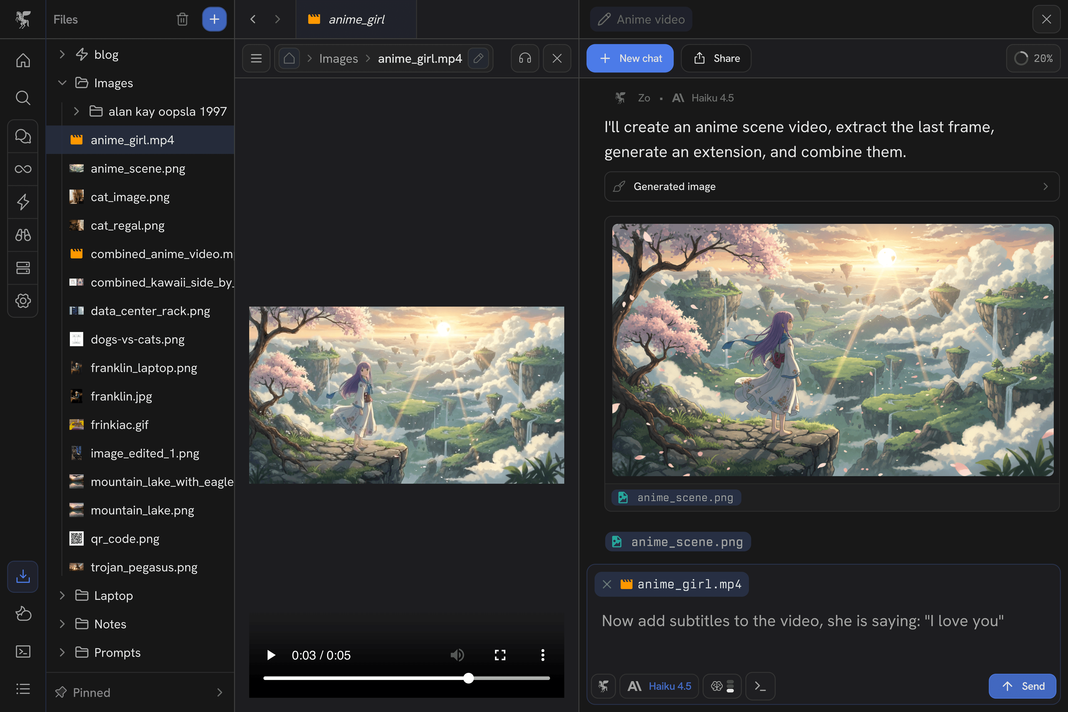Expand the Generated image section

click(x=831, y=186)
